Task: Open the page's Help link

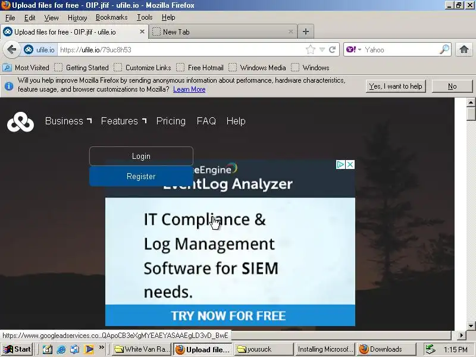Action: [x=236, y=121]
